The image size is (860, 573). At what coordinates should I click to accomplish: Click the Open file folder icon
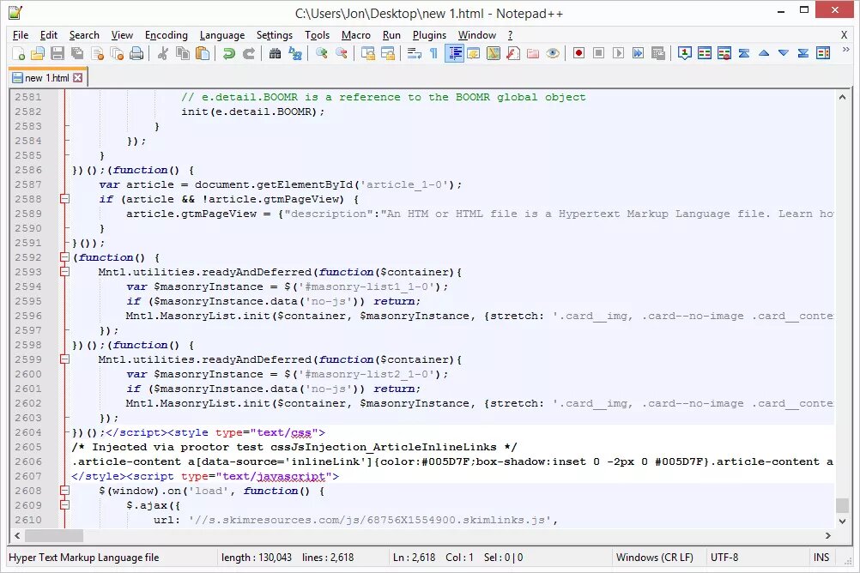(37, 53)
